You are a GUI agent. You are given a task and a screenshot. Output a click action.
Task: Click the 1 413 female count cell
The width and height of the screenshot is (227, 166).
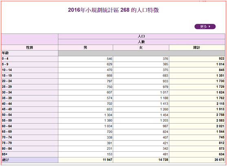(141, 104)
